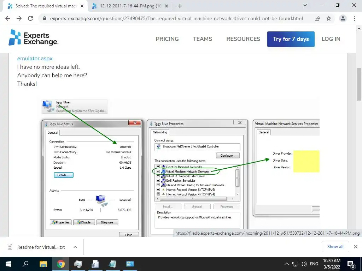Viewport: 362px width, 271px height.
Task: Open the notification center icon
Action: pyautogui.click(x=351, y=264)
